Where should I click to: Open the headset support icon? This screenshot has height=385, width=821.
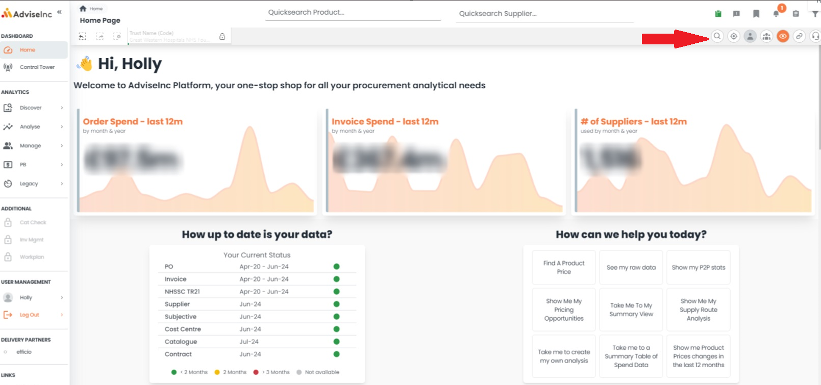coord(815,36)
